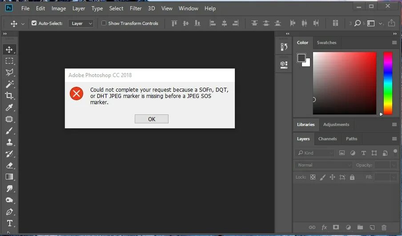Open the Filter menu
The height and width of the screenshot is (236, 402).
coord(136,8)
